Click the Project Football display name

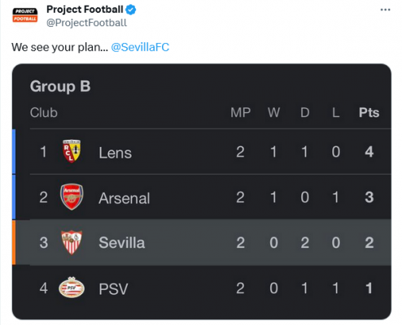coord(85,10)
